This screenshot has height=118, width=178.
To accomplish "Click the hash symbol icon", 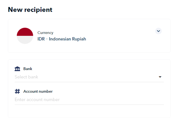I will [x=17, y=91].
